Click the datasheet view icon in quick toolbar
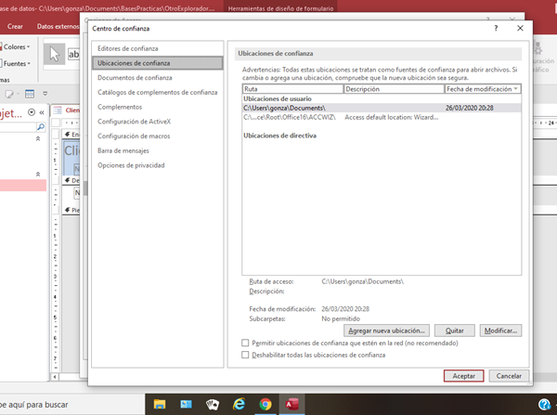Image resolution: width=557 pixels, height=415 pixels. tap(30, 94)
